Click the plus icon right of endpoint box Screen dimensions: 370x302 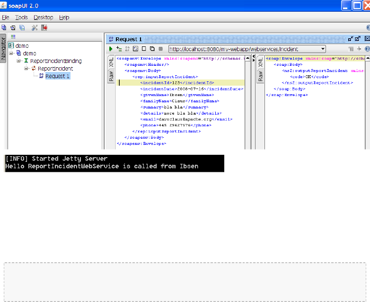point(359,49)
